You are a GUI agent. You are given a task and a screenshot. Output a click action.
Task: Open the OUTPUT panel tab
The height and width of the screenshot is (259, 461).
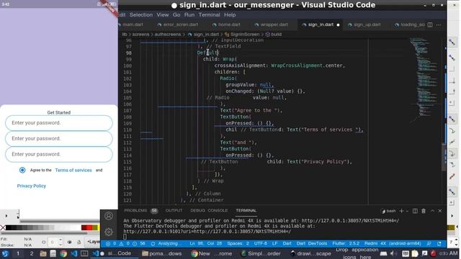point(174,211)
